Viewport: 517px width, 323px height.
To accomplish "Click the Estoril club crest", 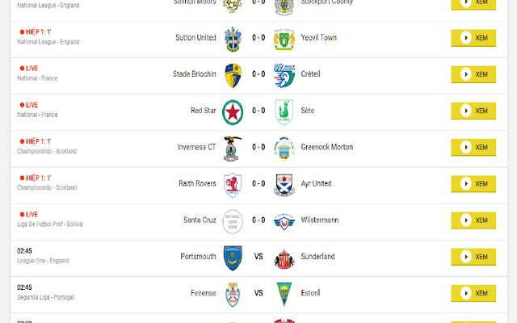I will pyautogui.click(x=284, y=294).
